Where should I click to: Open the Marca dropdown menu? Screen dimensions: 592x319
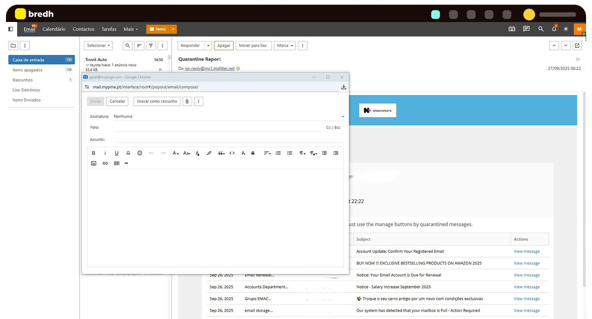[x=285, y=45]
